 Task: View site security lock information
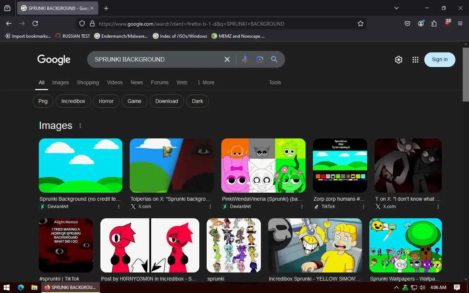(x=92, y=23)
